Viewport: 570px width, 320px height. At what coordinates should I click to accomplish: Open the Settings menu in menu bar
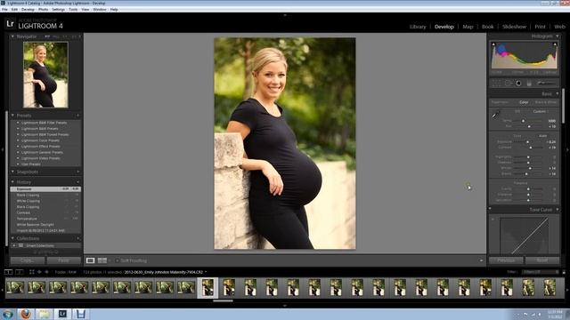point(58,10)
